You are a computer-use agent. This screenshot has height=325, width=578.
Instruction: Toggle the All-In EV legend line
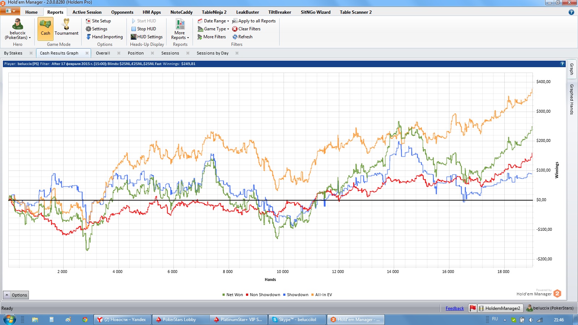coord(322,295)
